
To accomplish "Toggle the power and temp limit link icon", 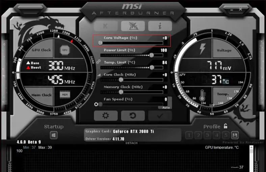I will tap(98, 61).
